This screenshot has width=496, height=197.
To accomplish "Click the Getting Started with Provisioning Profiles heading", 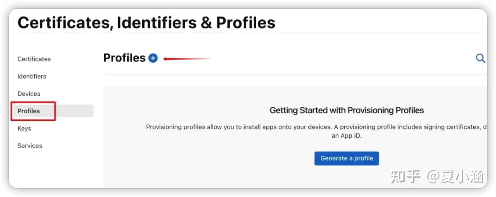I will tap(347, 110).
